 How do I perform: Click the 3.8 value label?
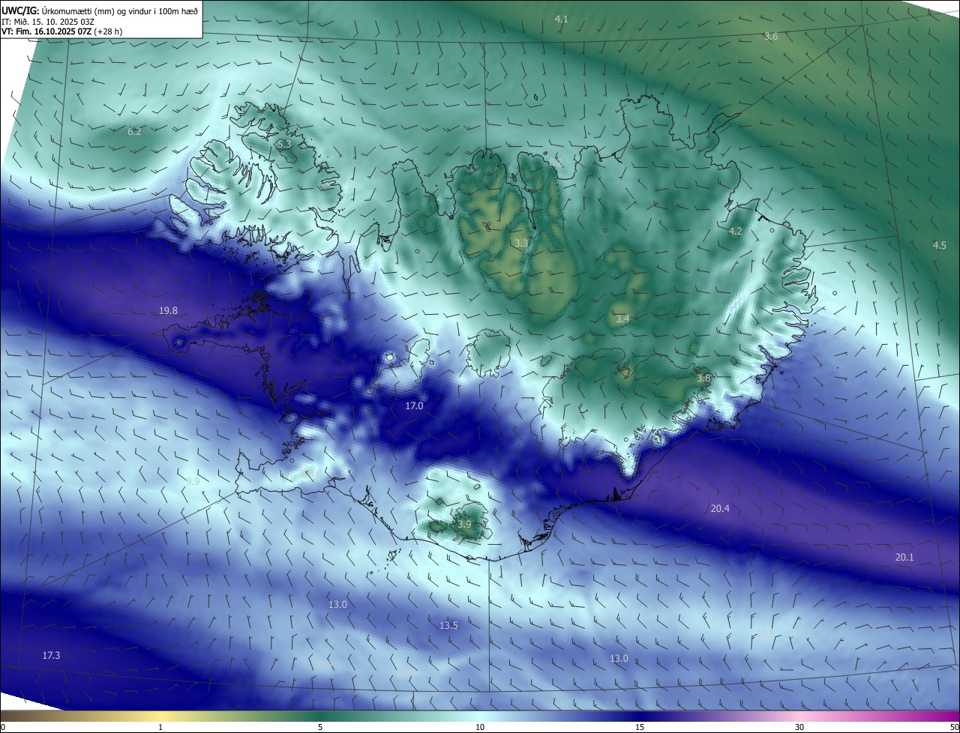click(x=703, y=378)
